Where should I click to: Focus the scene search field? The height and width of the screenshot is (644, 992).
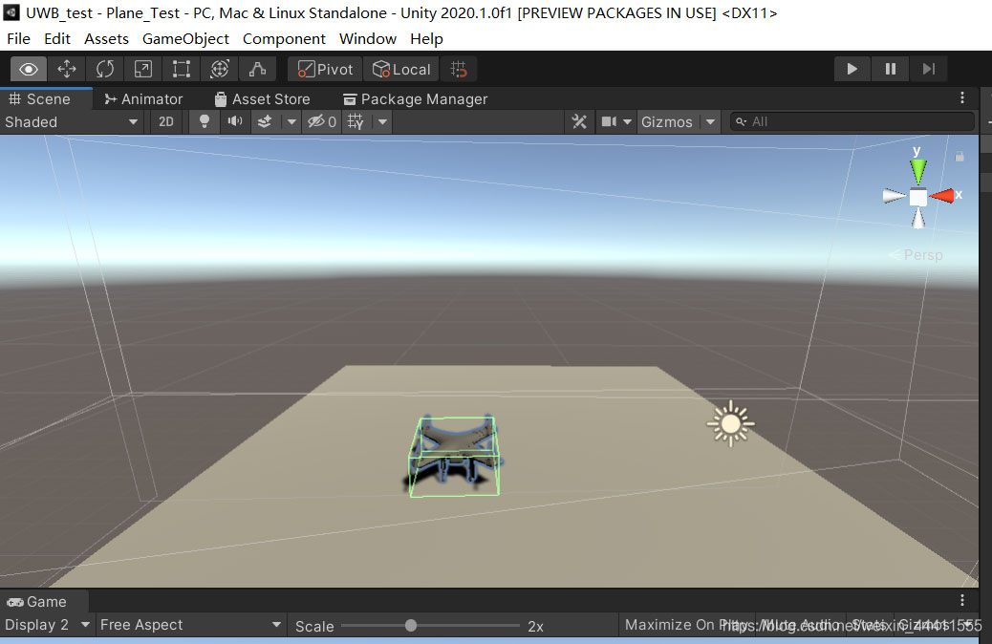[x=852, y=122]
